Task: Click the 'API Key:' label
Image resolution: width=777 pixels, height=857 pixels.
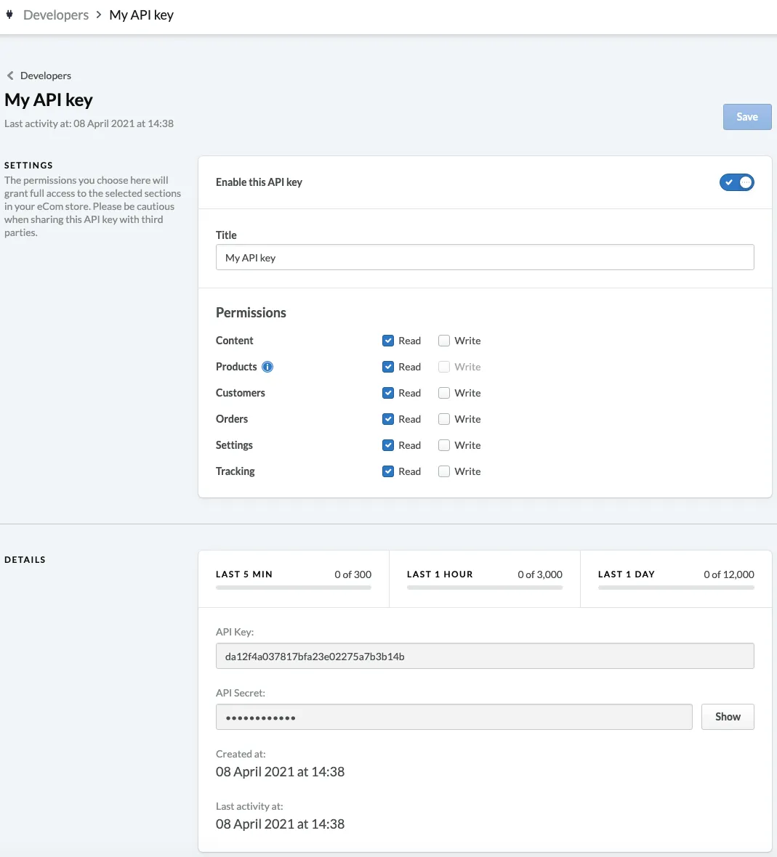Action: pos(235,632)
